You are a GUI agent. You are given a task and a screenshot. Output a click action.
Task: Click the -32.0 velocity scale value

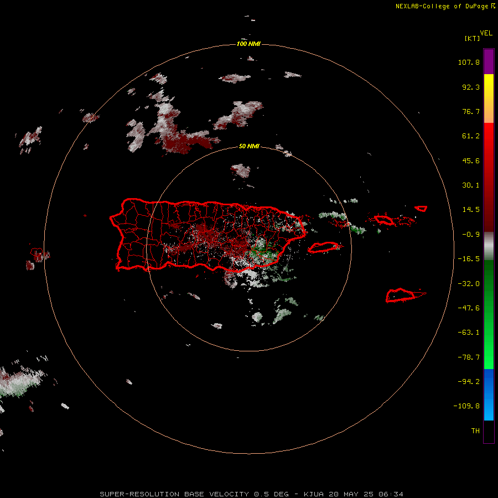pos(469,284)
